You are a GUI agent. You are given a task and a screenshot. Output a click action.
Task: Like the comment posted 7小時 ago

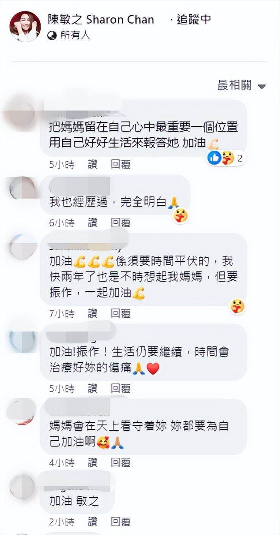(93, 314)
